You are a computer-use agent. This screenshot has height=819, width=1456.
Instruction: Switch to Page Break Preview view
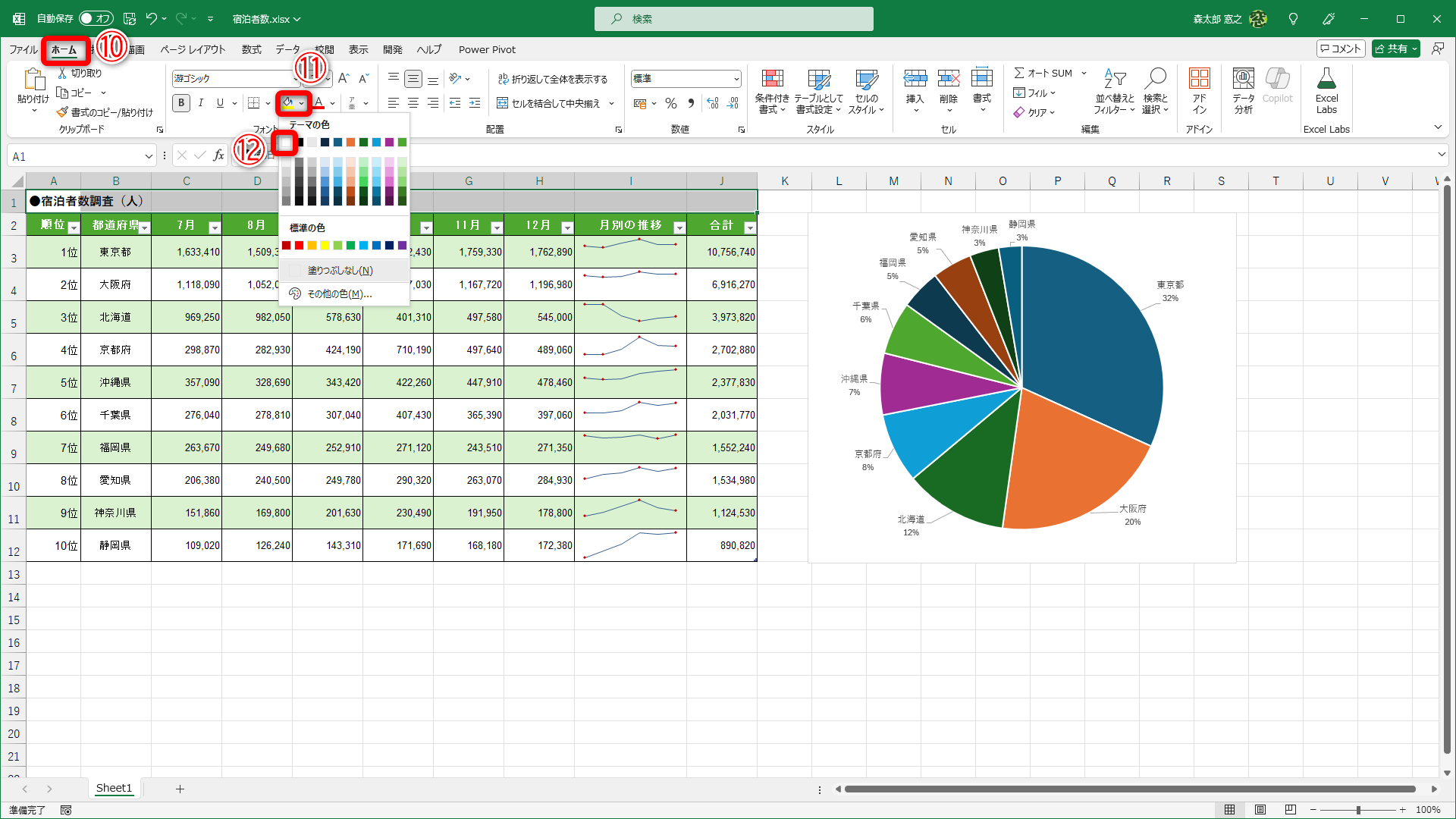click(1291, 810)
